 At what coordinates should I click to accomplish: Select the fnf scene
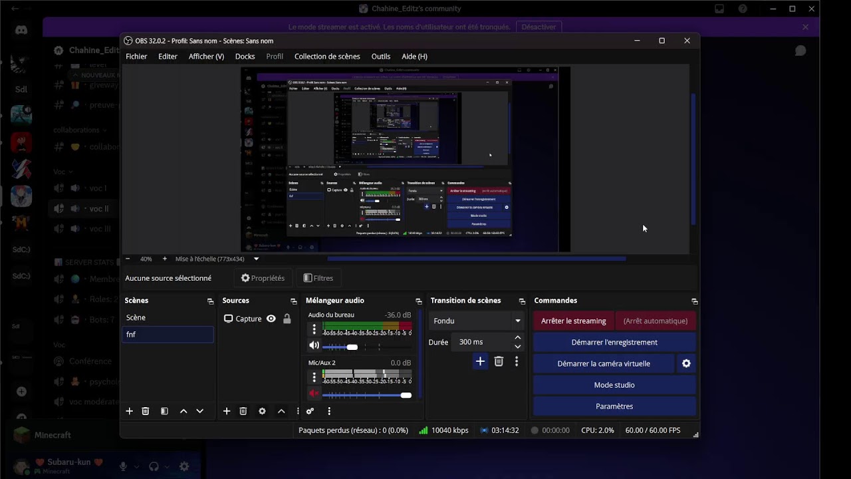point(168,335)
